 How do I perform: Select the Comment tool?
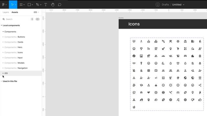(x=60, y=5)
